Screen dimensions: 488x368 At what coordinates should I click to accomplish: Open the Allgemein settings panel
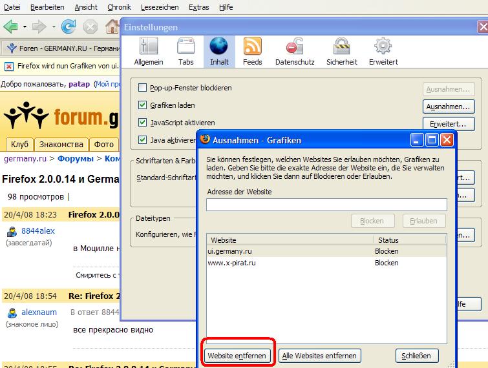149,51
